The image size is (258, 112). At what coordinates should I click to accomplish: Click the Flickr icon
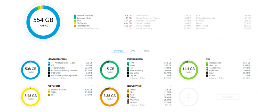[128, 92]
